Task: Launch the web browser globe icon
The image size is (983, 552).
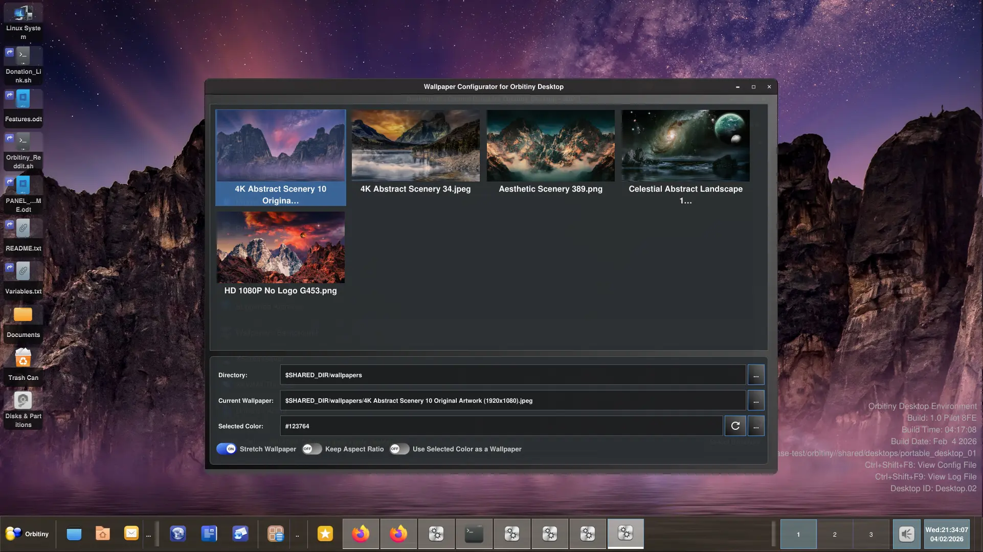Action: 177,534
